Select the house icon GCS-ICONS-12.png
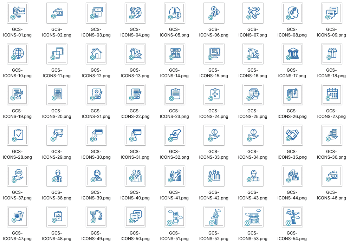This screenshot has height=250, width=350. (x=96, y=54)
